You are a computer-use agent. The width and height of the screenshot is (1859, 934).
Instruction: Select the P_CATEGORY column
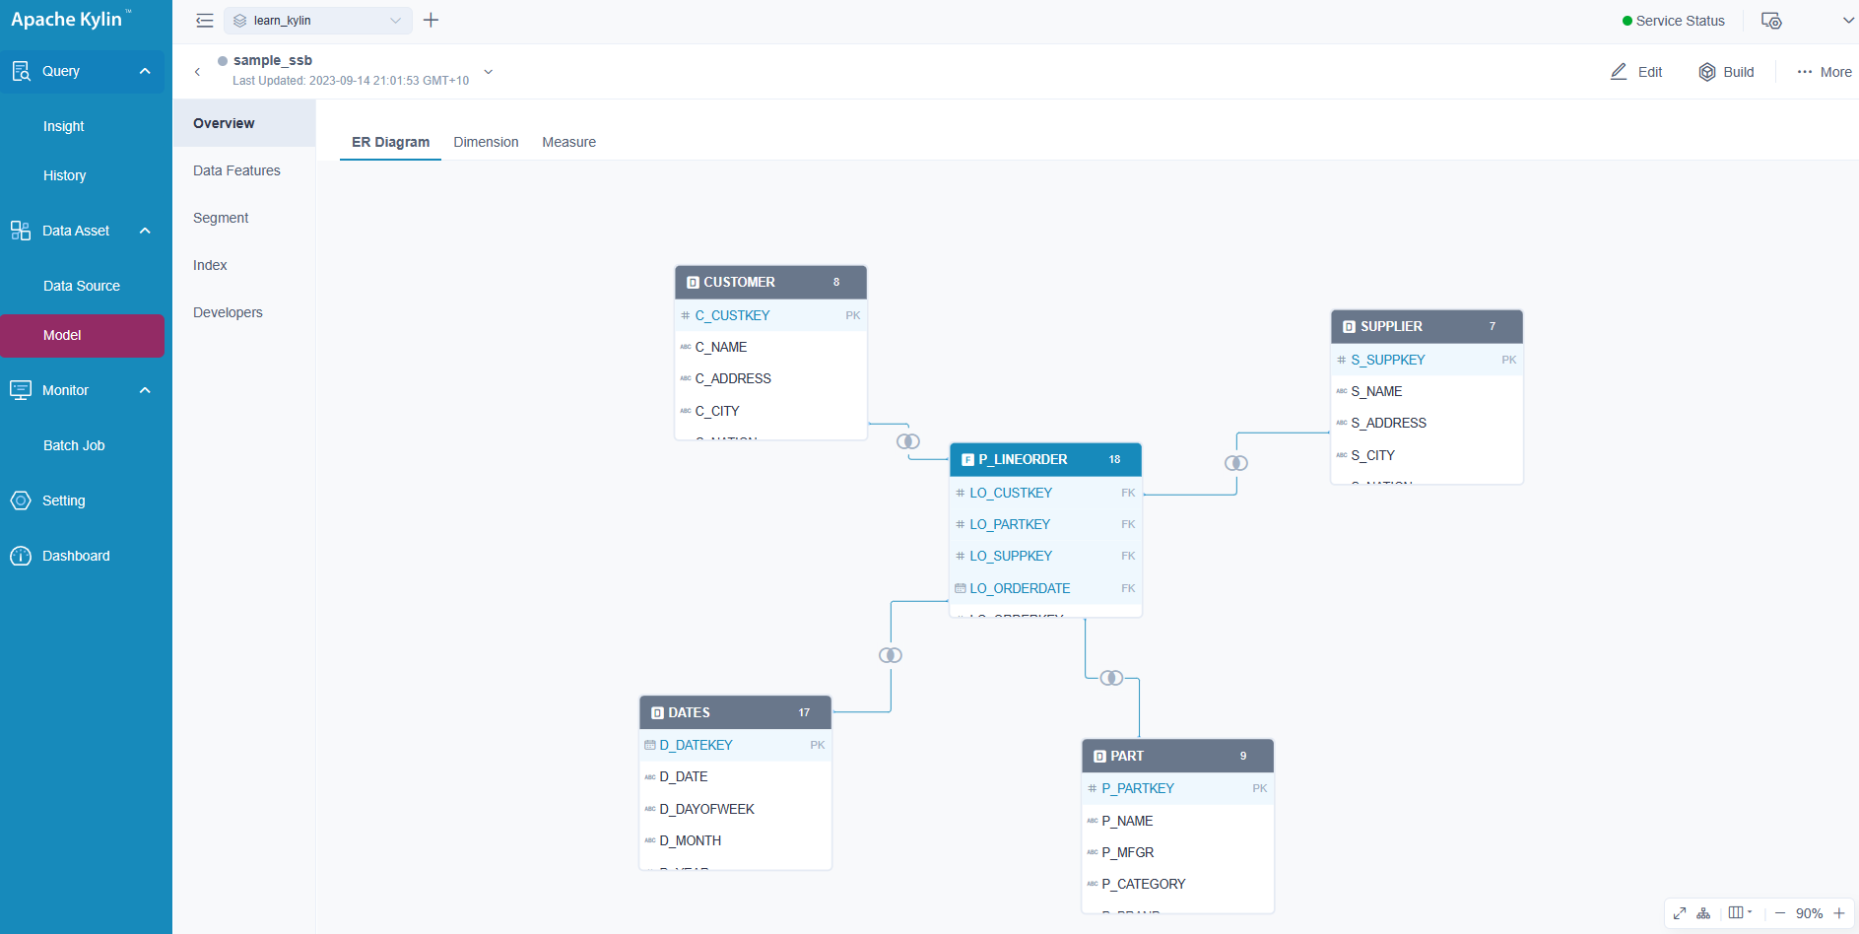(x=1177, y=884)
